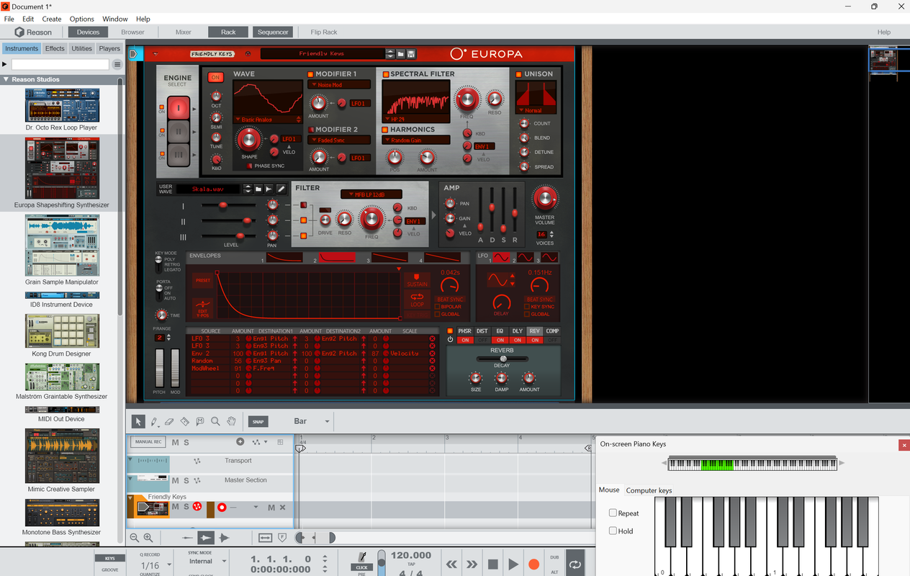Select the Mute tool
The height and width of the screenshot is (576, 910).
coord(200,421)
